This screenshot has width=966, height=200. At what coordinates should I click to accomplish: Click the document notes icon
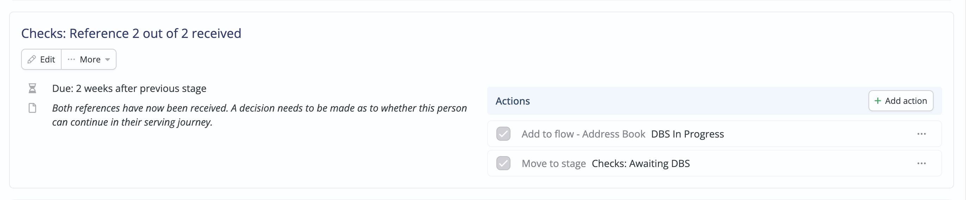click(x=33, y=108)
